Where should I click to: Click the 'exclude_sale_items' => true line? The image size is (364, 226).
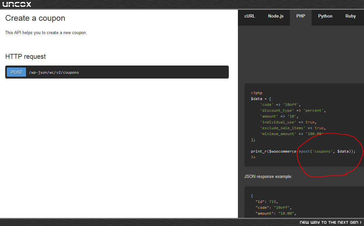(293, 128)
